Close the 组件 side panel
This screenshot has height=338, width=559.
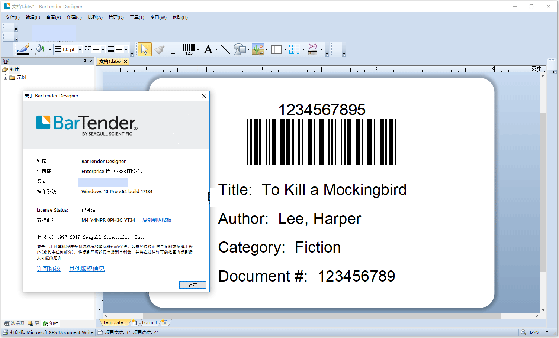91,61
